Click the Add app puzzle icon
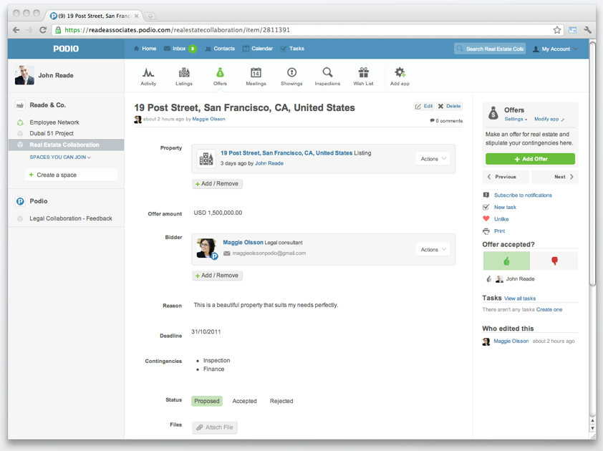Image resolution: width=603 pixels, height=451 pixels. (400, 73)
